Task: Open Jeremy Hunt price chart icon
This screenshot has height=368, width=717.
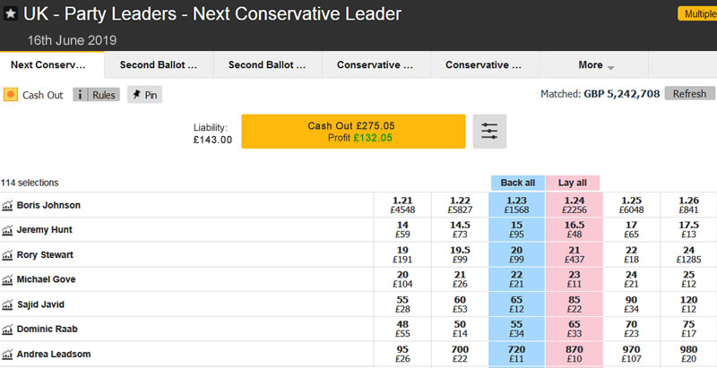Action: click(x=8, y=230)
